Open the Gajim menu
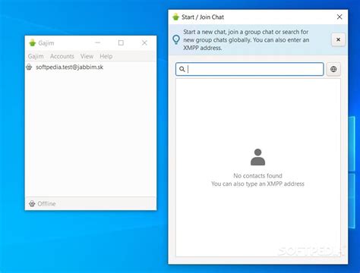360x273 pixels. pyautogui.click(x=36, y=56)
